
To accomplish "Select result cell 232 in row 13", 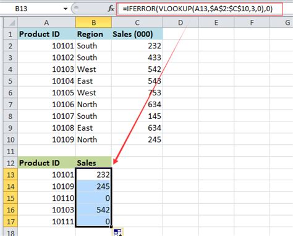I will [x=93, y=175].
